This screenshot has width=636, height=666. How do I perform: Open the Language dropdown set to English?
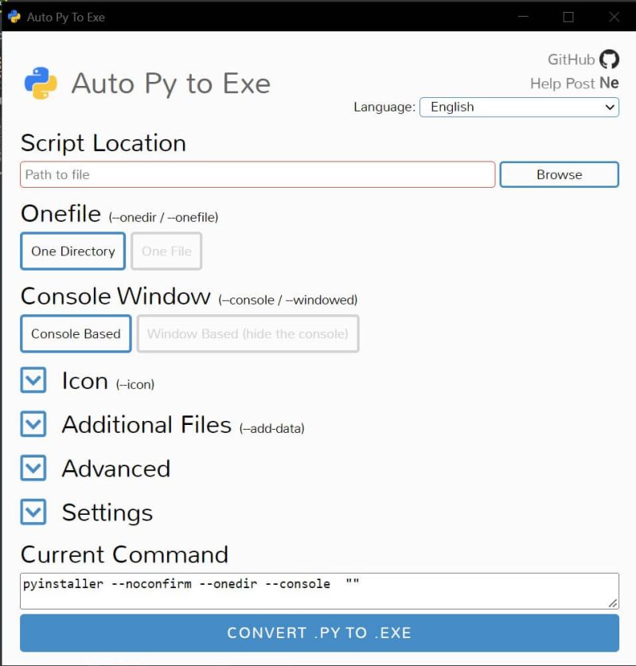click(x=519, y=107)
